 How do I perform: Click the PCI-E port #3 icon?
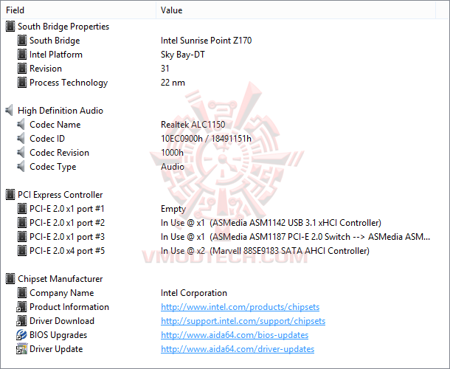coord(22,237)
